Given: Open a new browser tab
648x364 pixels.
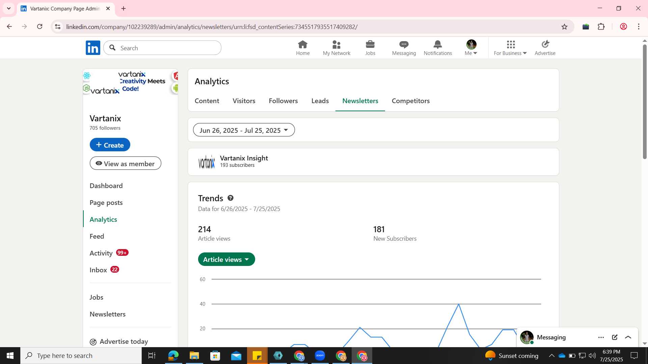Looking at the screenshot, I should tap(124, 8).
